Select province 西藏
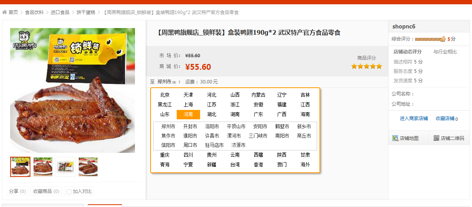 [258, 155]
